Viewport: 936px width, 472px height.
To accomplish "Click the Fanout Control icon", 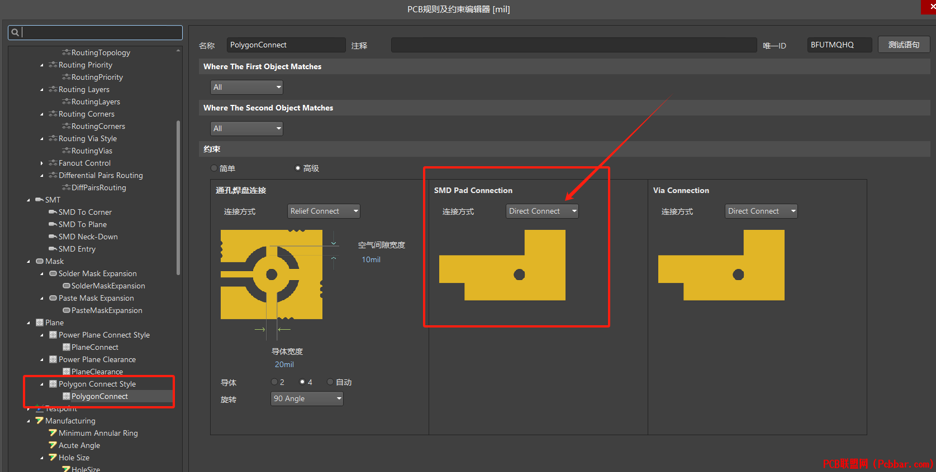I will (x=53, y=163).
